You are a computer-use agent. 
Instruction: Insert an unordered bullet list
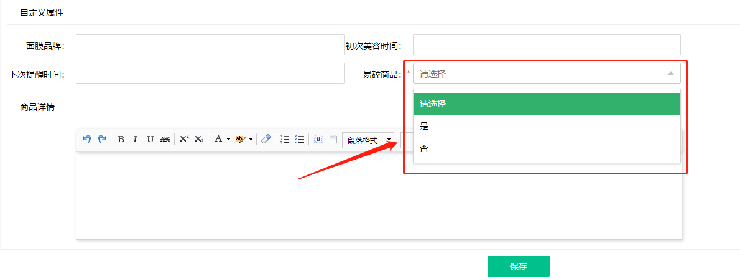click(x=300, y=139)
